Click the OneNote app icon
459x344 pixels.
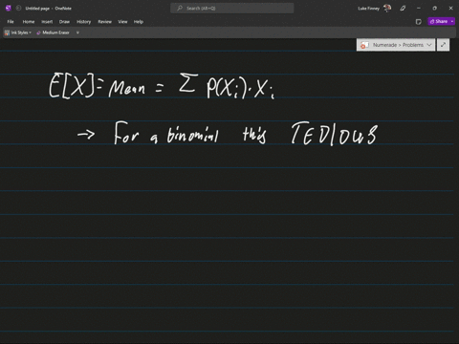coord(9,9)
